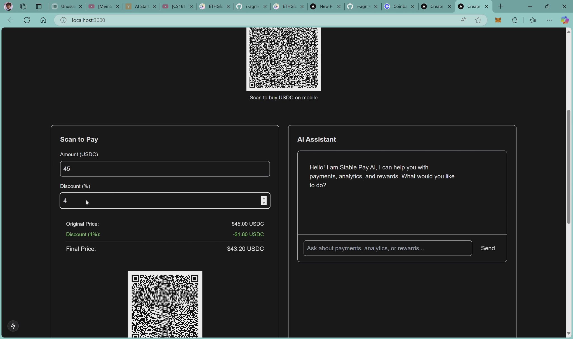Click the lightning bolt dev tools badge
This screenshot has height=339, width=573.
[x=13, y=326]
